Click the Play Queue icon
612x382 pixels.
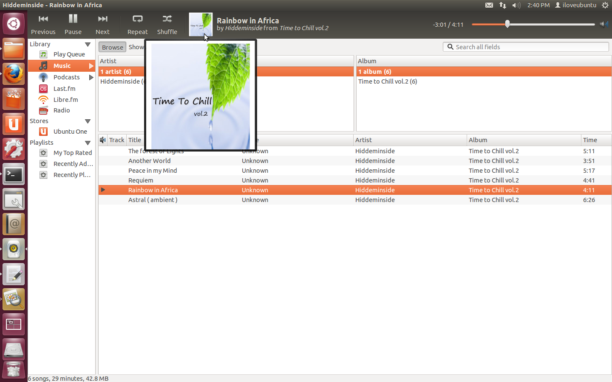43,54
